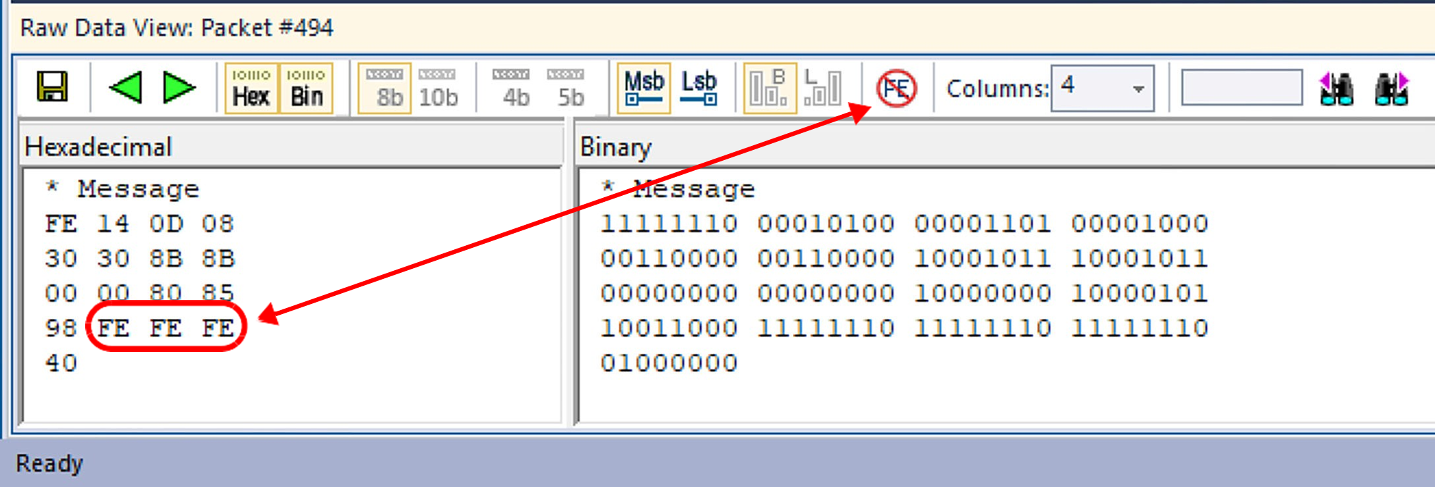Click the green floppy disk save icon
The width and height of the screenshot is (1435, 487).
(x=52, y=88)
